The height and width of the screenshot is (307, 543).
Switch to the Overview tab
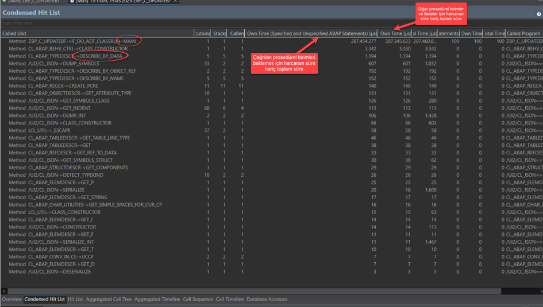11,299
